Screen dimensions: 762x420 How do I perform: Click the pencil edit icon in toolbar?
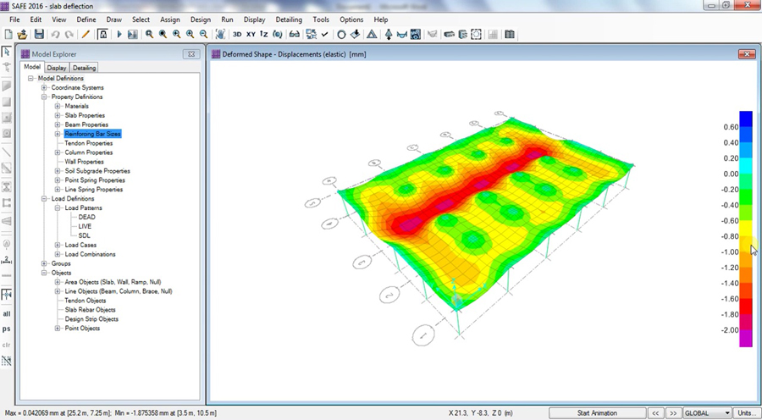pos(85,35)
